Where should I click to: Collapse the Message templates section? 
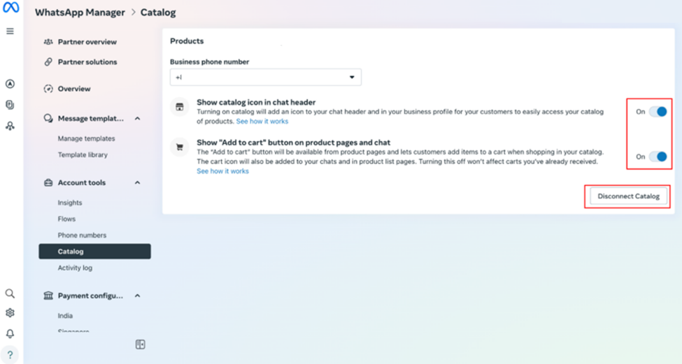137,119
